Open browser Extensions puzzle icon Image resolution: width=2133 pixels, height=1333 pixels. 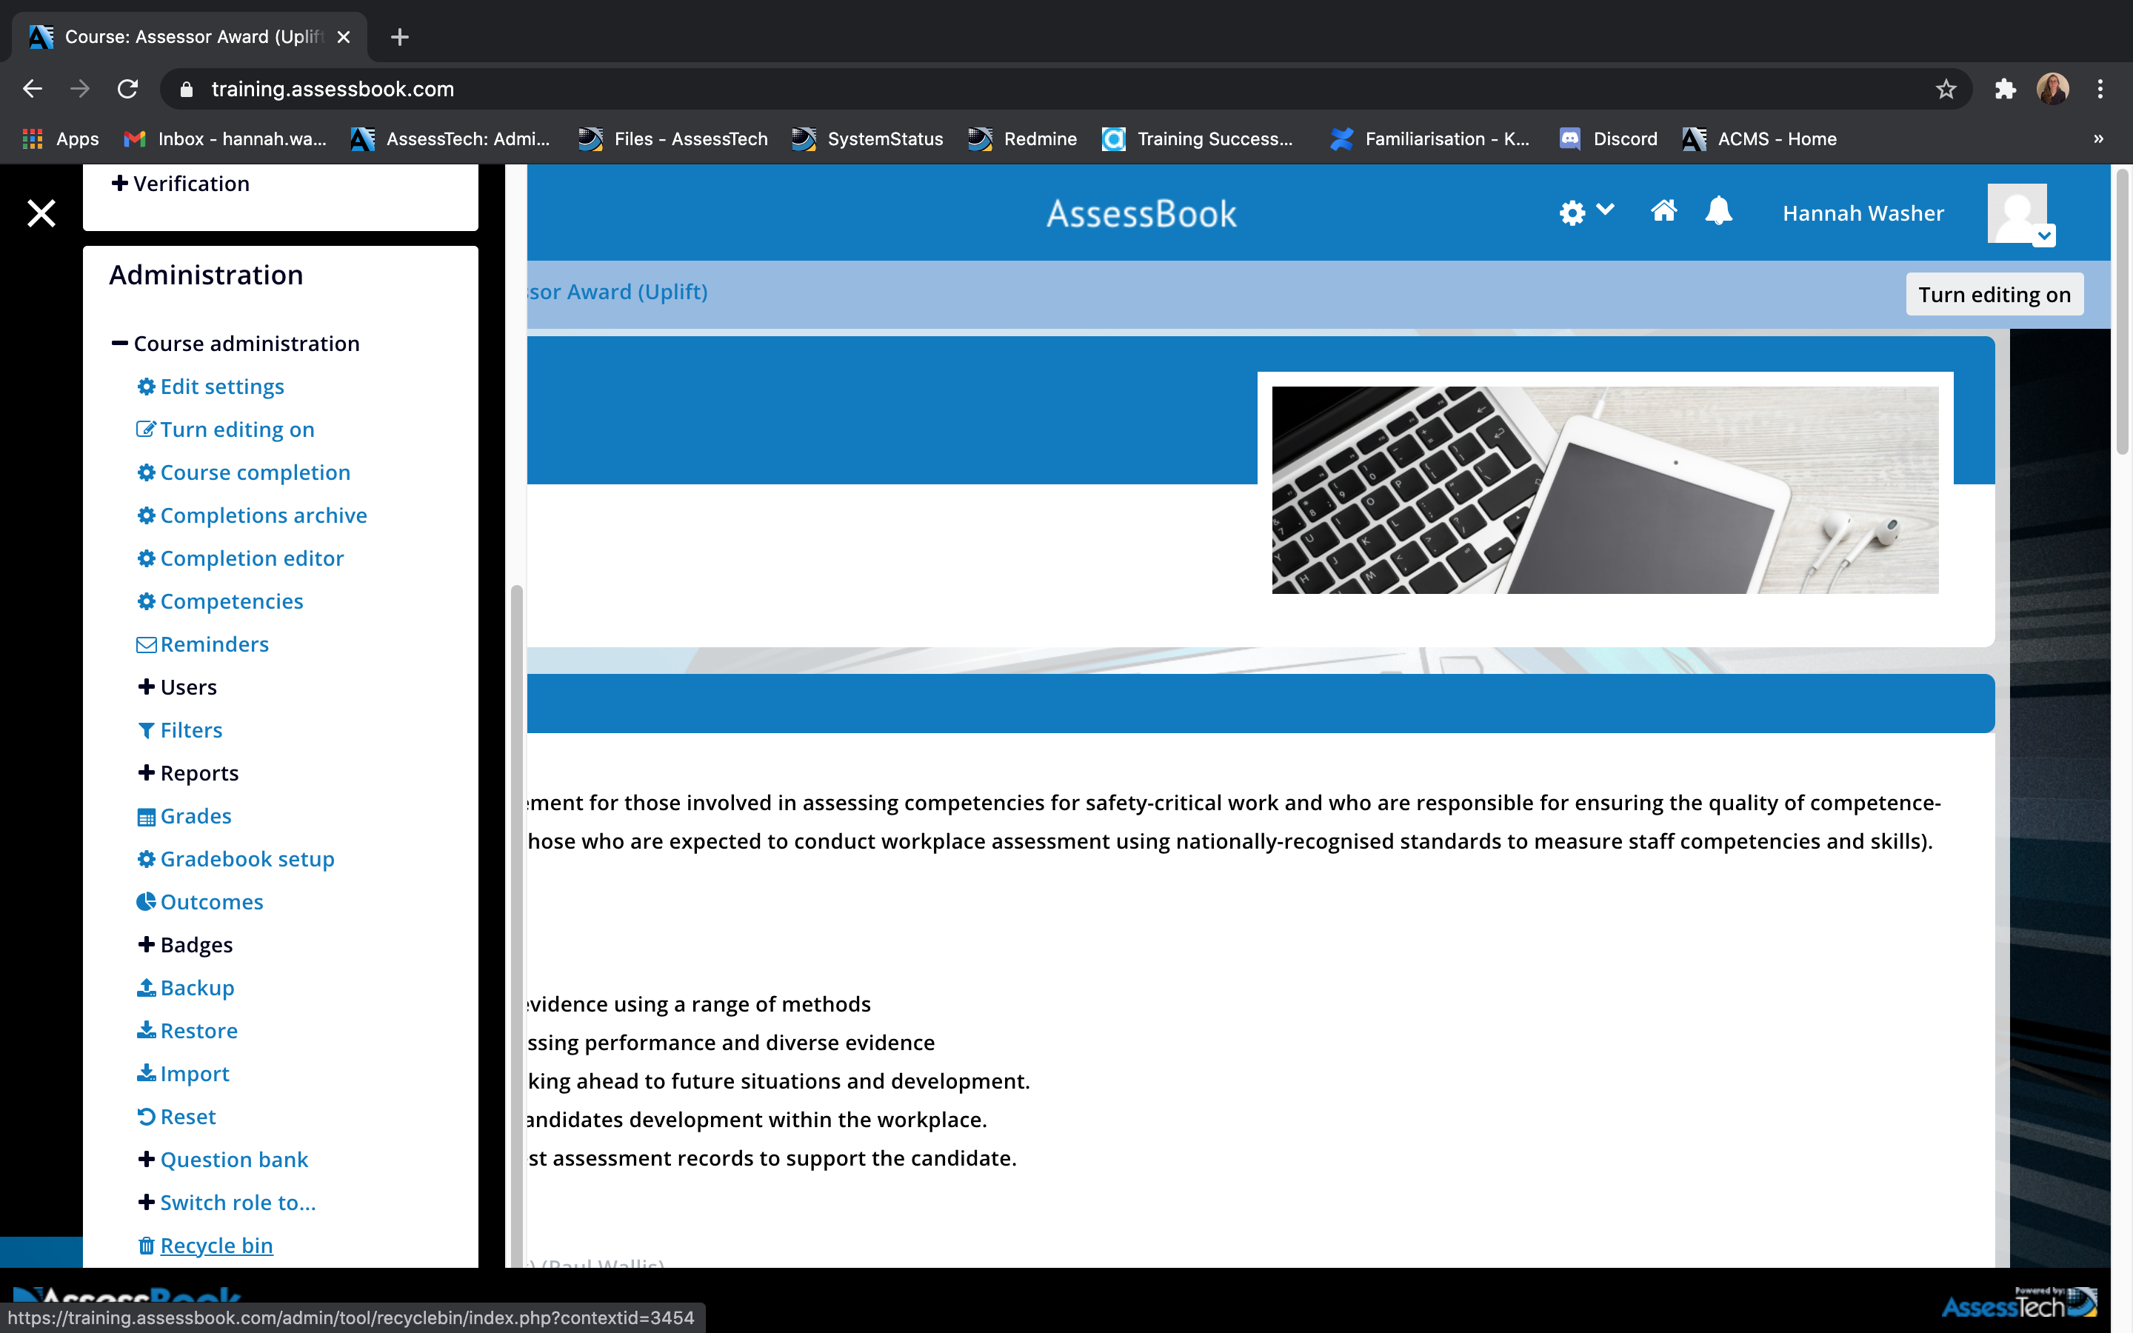pos(2005,89)
